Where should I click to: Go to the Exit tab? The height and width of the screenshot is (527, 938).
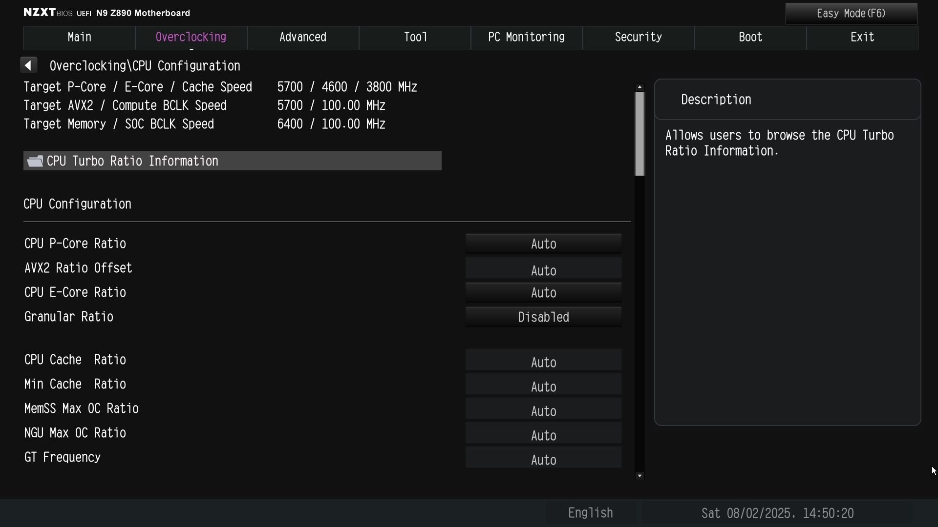[862, 38]
